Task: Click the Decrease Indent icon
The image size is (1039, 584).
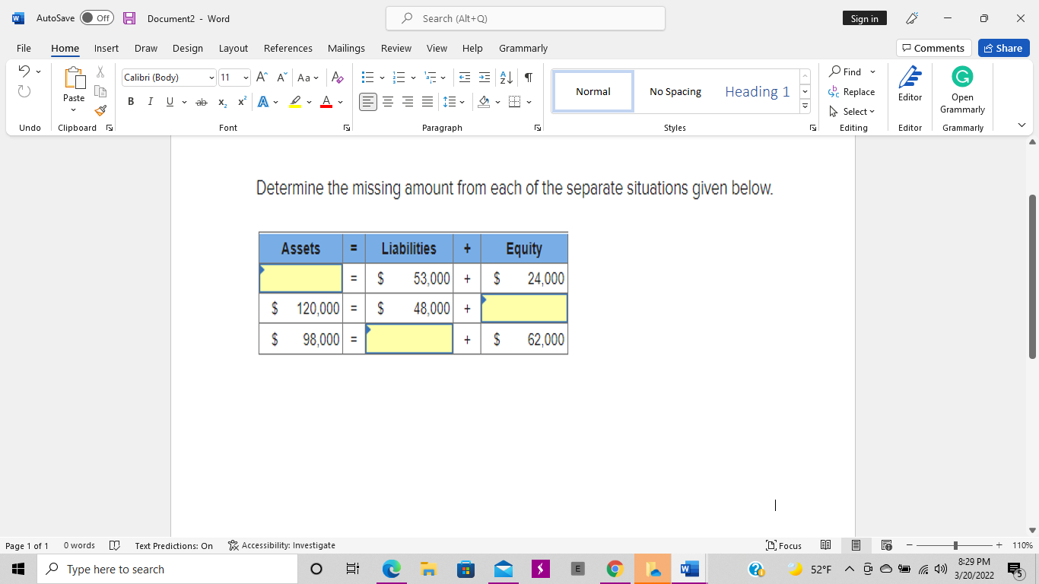Action: 465,78
